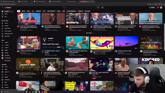The height and width of the screenshot is (93, 165).
Task: Open a new browser tab
Action: tap(96, 2)
